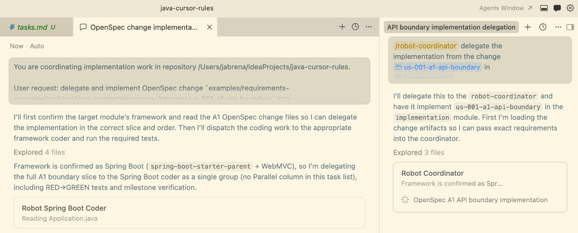578x233 pixels.
Task: Close the OpenSpec change implementation tab
Action: click(x=210, y=27)
